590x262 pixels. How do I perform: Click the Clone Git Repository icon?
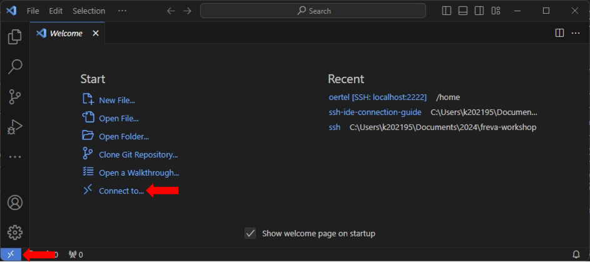(x=88, y=153)
